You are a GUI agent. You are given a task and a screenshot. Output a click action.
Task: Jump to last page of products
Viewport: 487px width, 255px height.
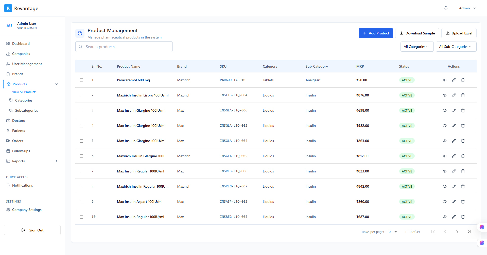pyautogui.click(x=469, y=232)
